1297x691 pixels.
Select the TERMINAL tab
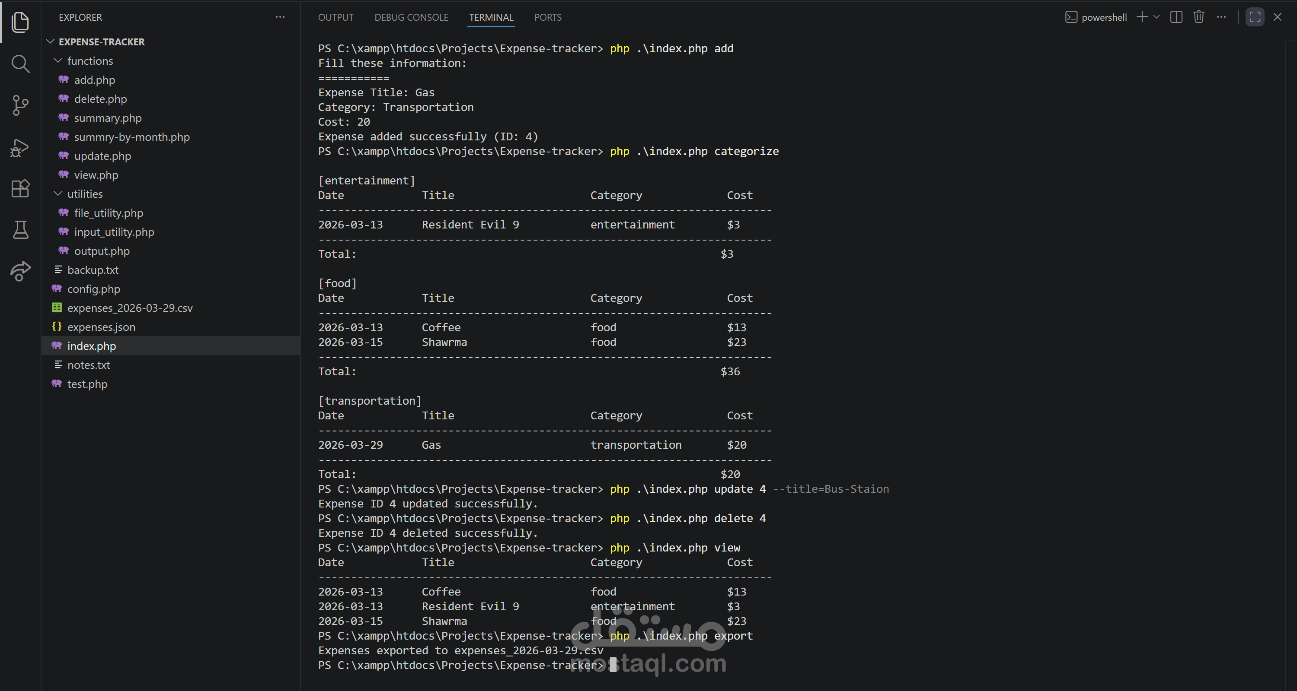491,17
